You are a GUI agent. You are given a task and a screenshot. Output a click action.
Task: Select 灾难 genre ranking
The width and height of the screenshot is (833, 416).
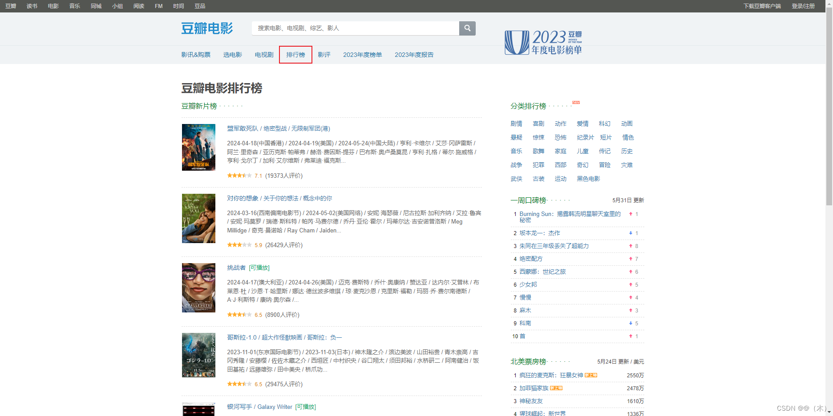coord(627,165)
